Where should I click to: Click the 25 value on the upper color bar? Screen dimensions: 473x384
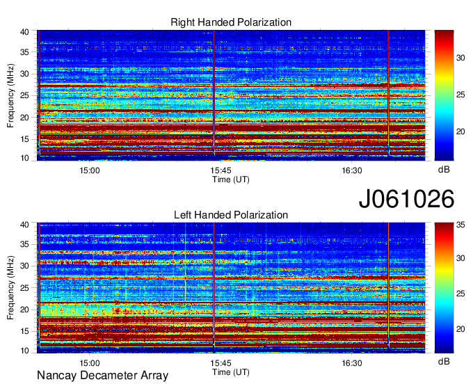460,95
